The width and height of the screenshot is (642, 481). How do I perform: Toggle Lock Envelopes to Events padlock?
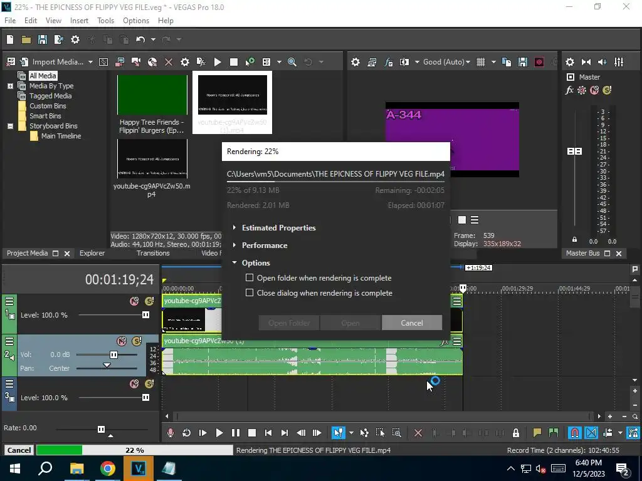(516, 433)
